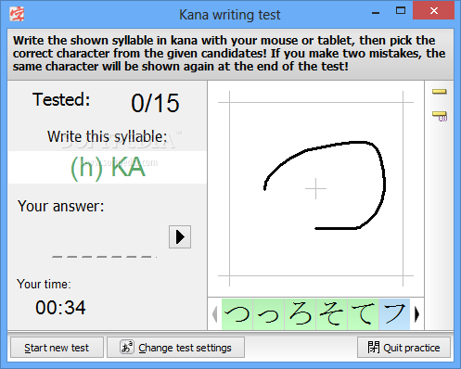Quit practice
This screenshot has width=461, height=369.
coord(403,348)
